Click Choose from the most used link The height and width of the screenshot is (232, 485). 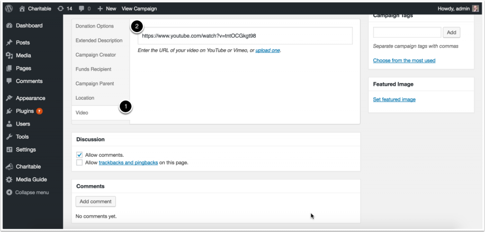(x=404, y=60)
